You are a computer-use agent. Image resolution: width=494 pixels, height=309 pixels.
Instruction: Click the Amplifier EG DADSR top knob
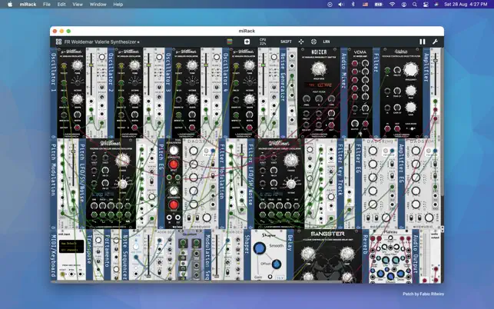tap(416, 151)
